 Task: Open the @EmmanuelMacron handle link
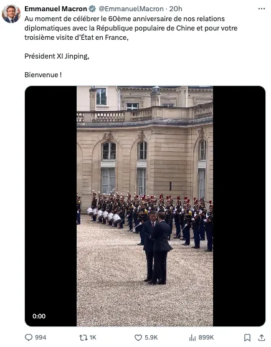coord(131,9)
